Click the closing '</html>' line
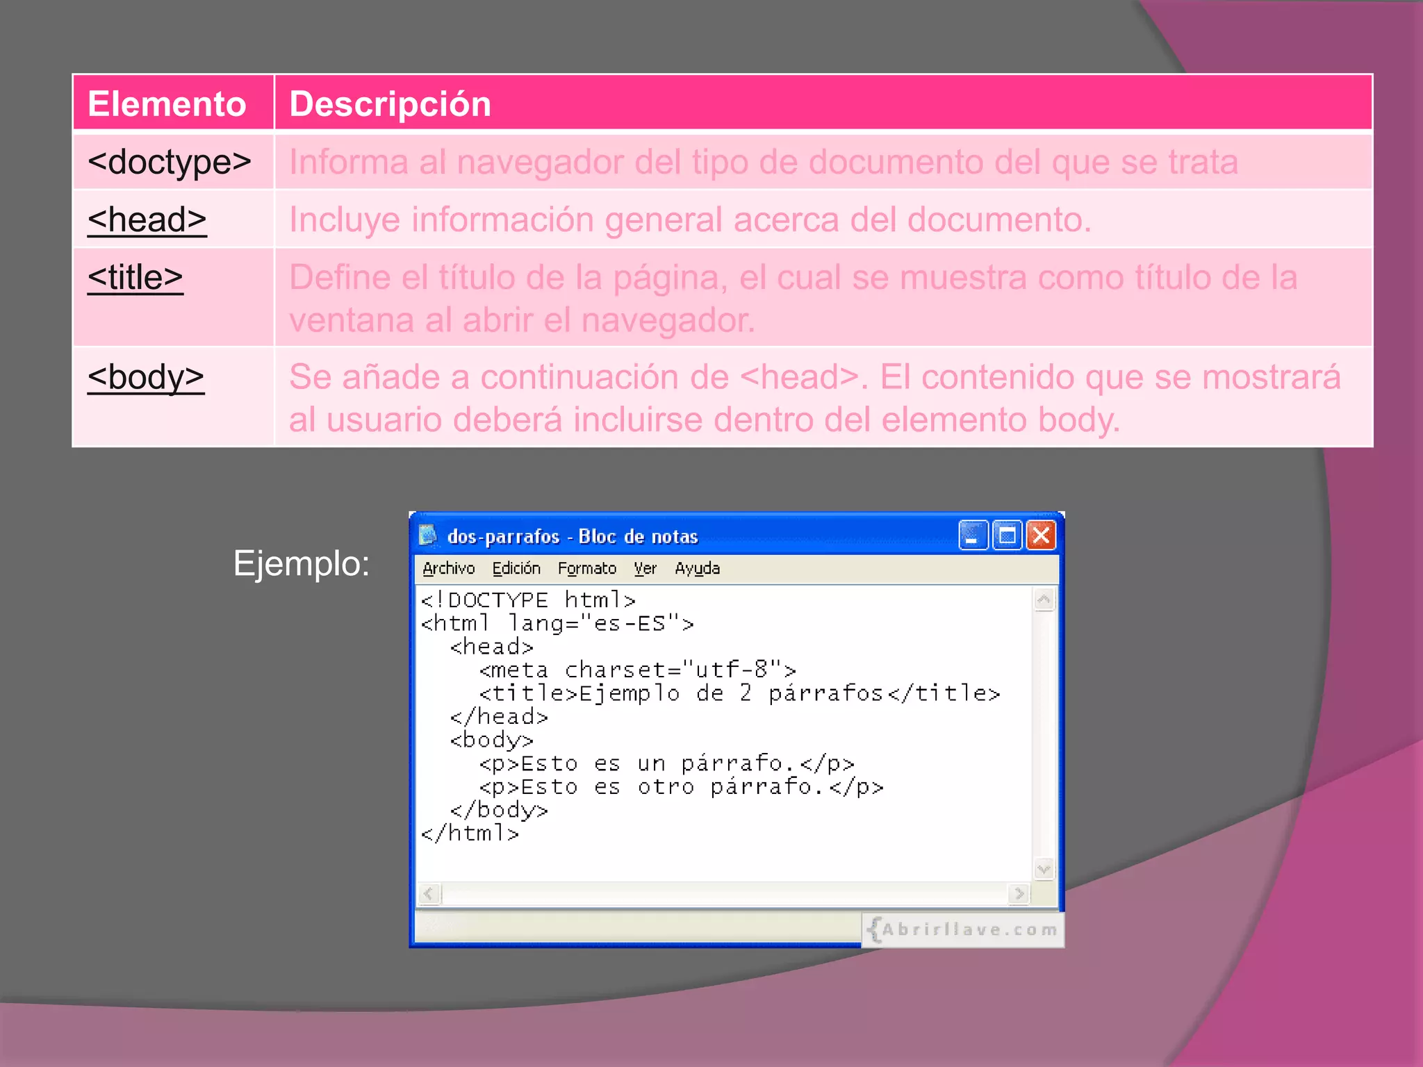 (470, 833)
